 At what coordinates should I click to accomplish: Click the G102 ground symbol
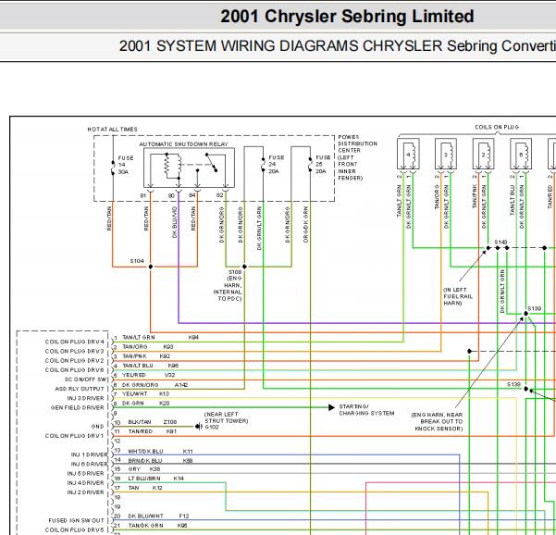click(199, 426)
